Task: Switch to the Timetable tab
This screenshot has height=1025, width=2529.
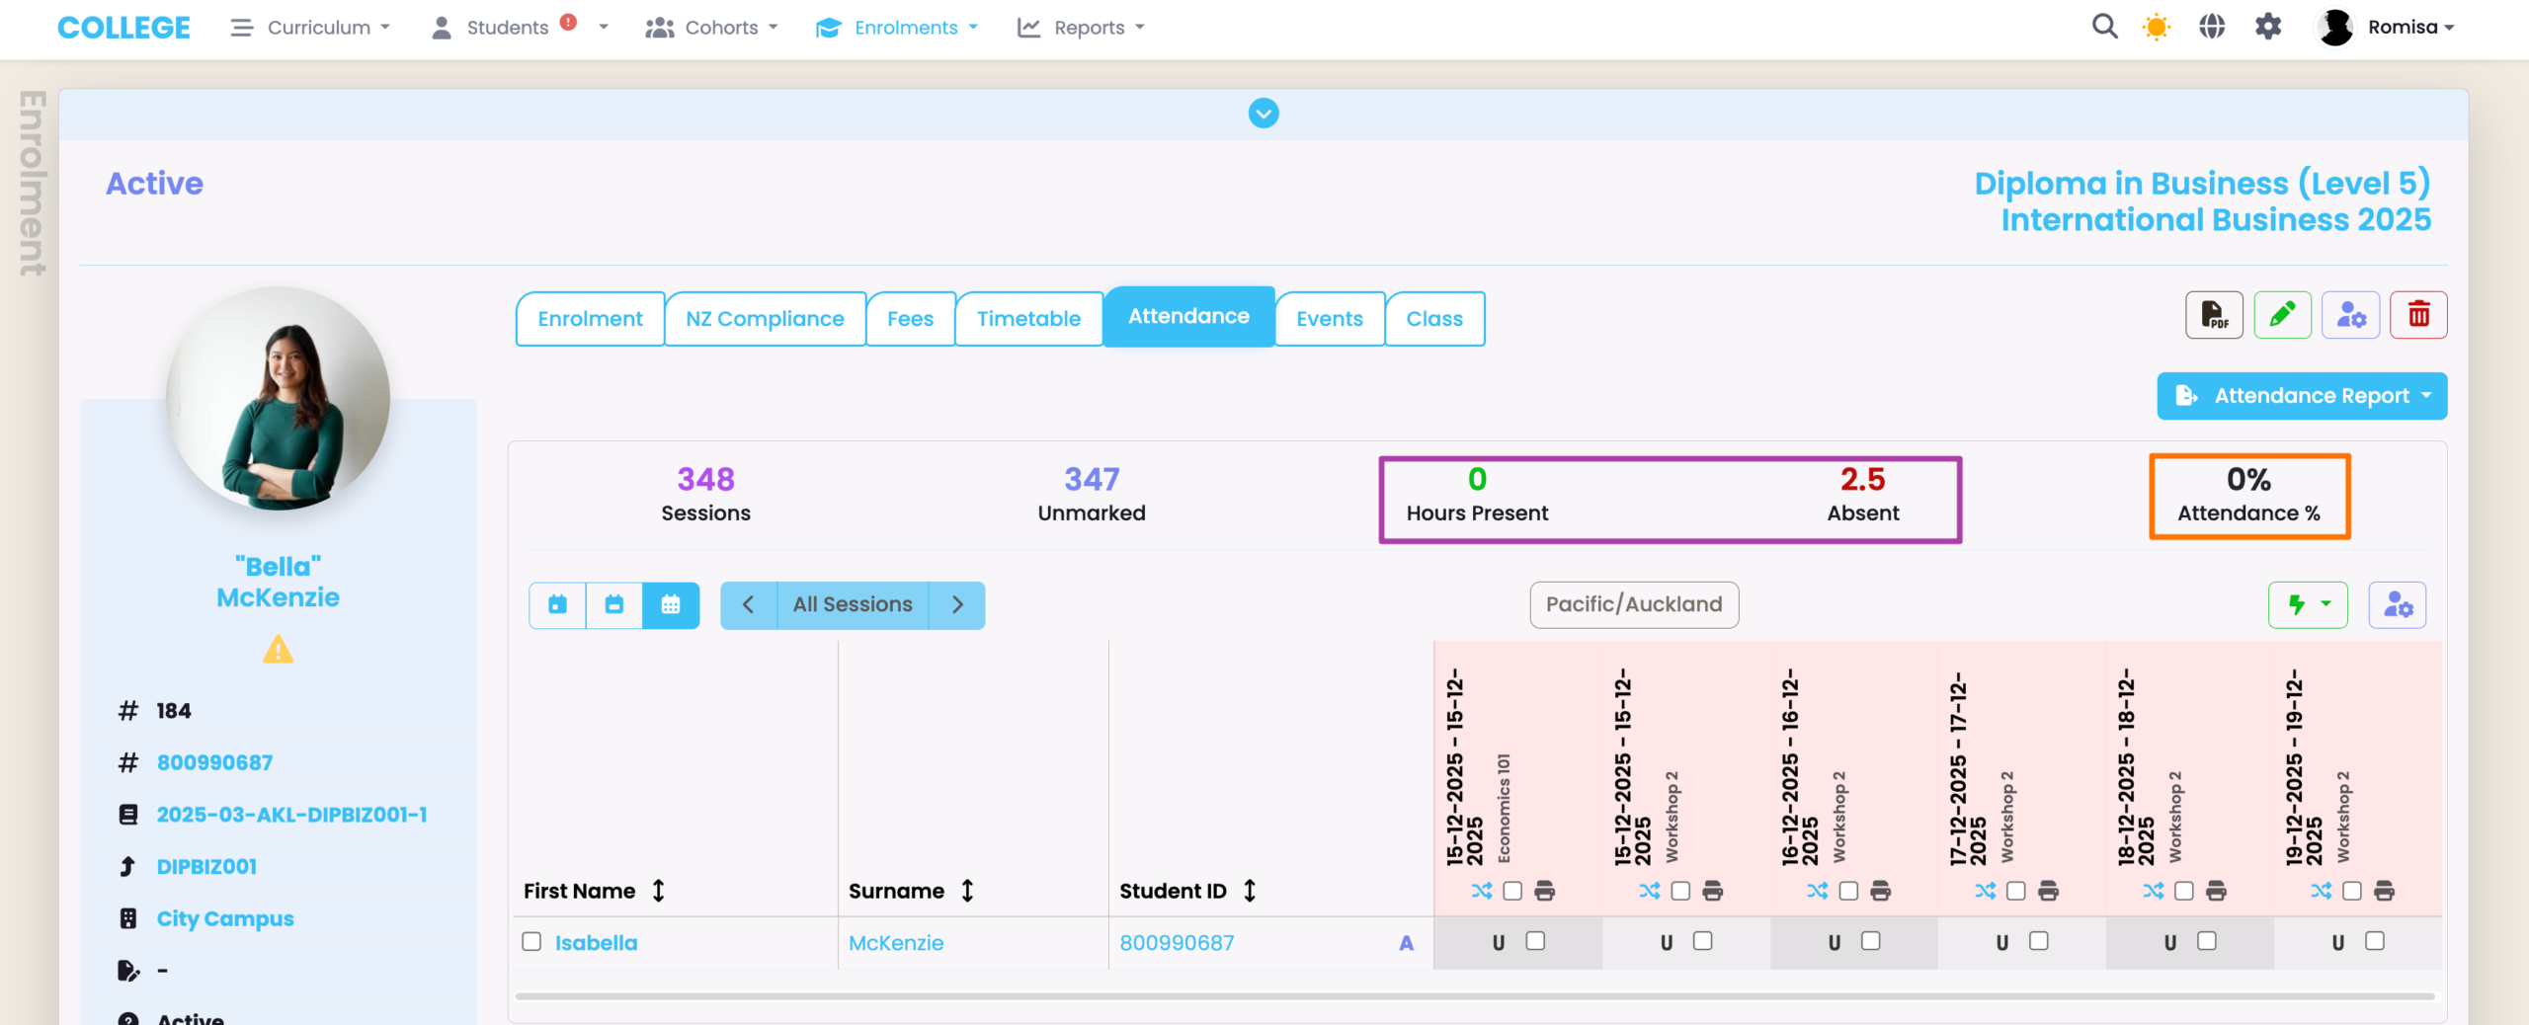Action: pyautogui.click(x=1028, y=319)
